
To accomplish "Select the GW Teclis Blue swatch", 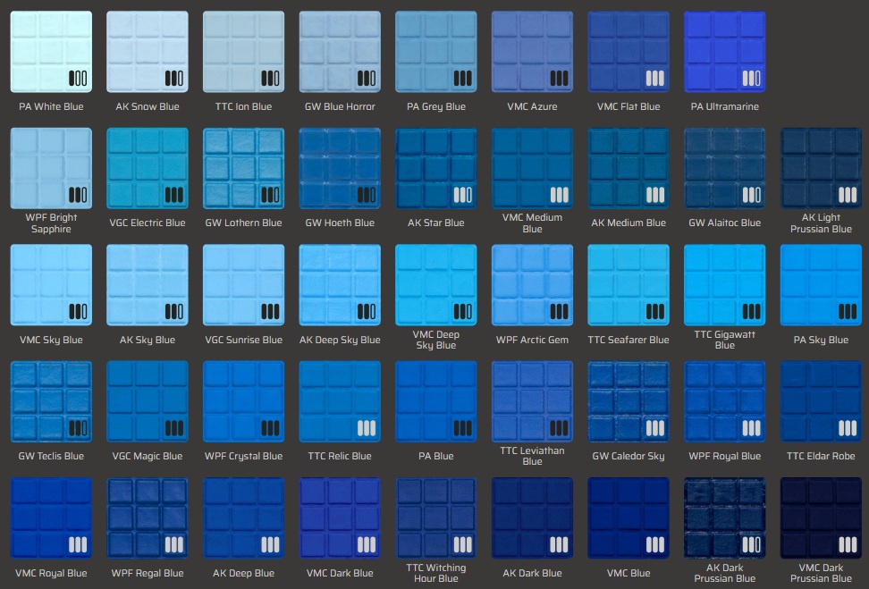I will 51,401.
